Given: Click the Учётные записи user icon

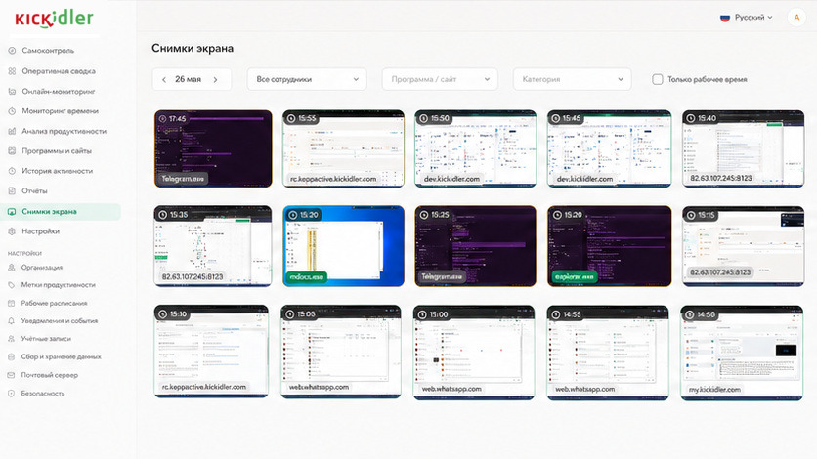Looking at the screenshot, I should (12, 338).
